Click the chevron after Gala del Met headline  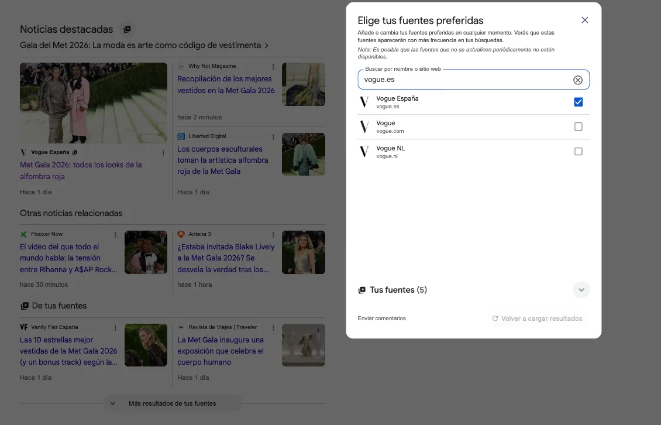[x=266, y=46]
